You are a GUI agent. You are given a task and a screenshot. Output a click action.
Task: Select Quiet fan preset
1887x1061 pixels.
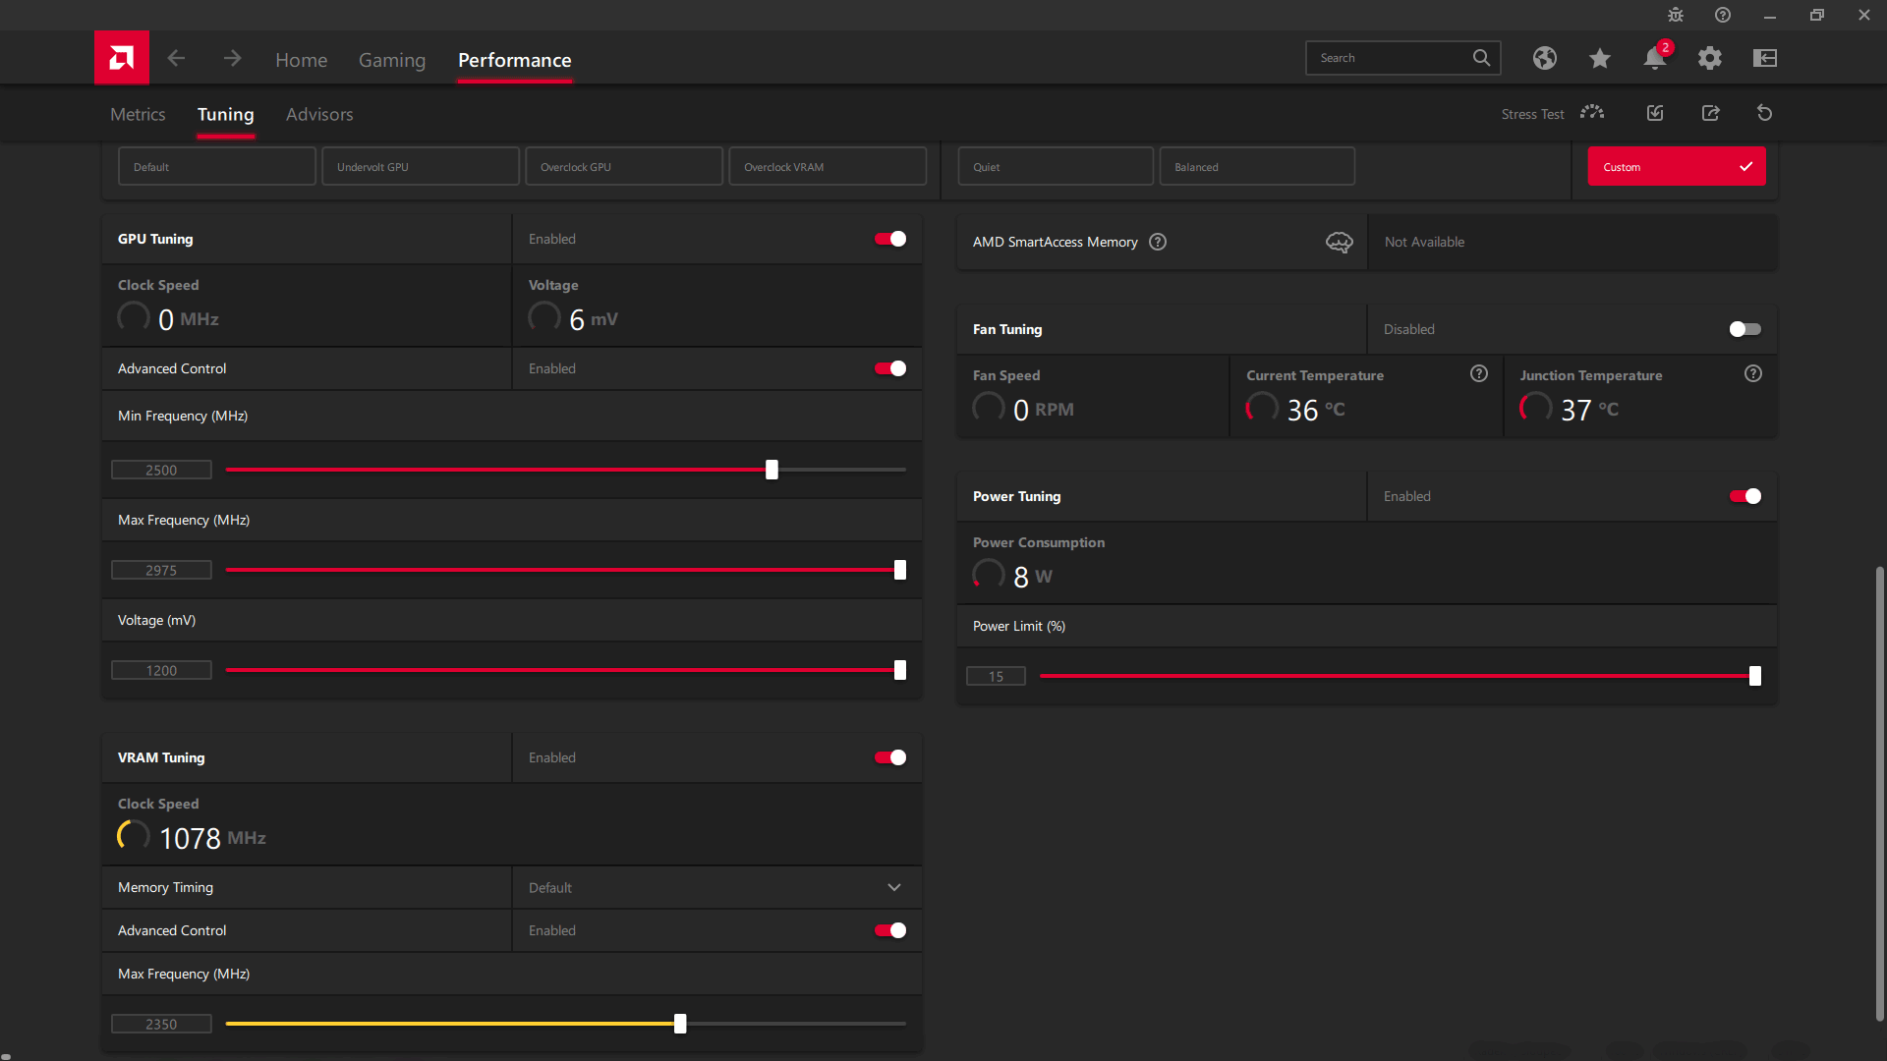point(1056,166)
